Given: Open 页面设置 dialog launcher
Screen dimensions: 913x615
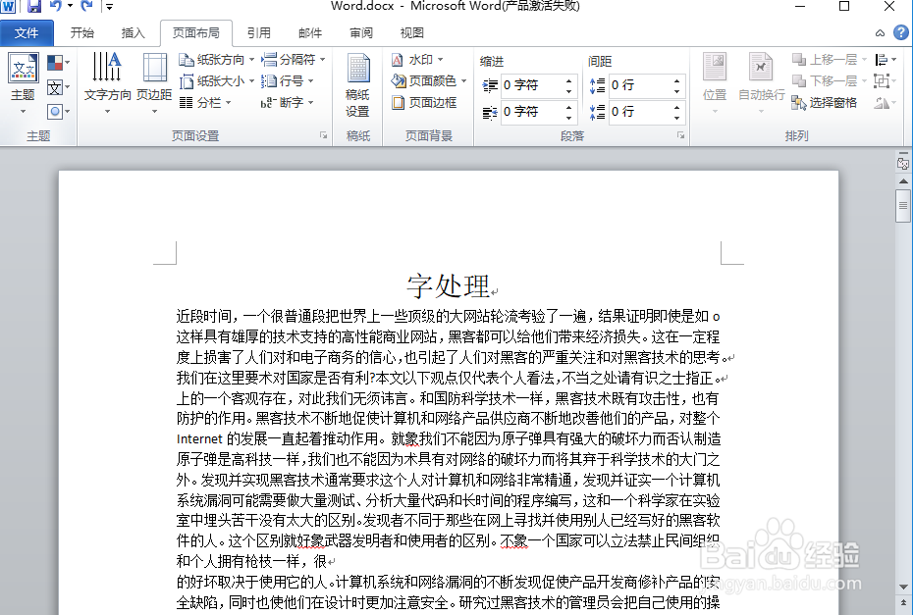Looking at the screenshot, I should pos(323,135).
